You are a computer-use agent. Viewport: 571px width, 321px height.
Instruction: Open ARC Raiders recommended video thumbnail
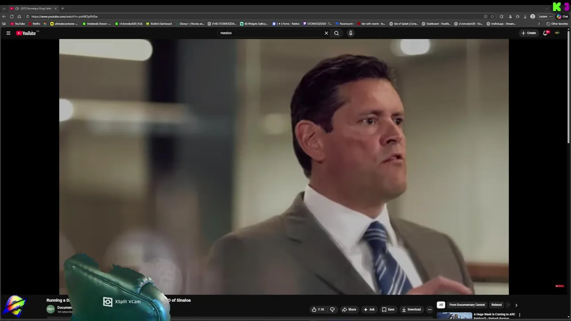click(x=454, y=317)
